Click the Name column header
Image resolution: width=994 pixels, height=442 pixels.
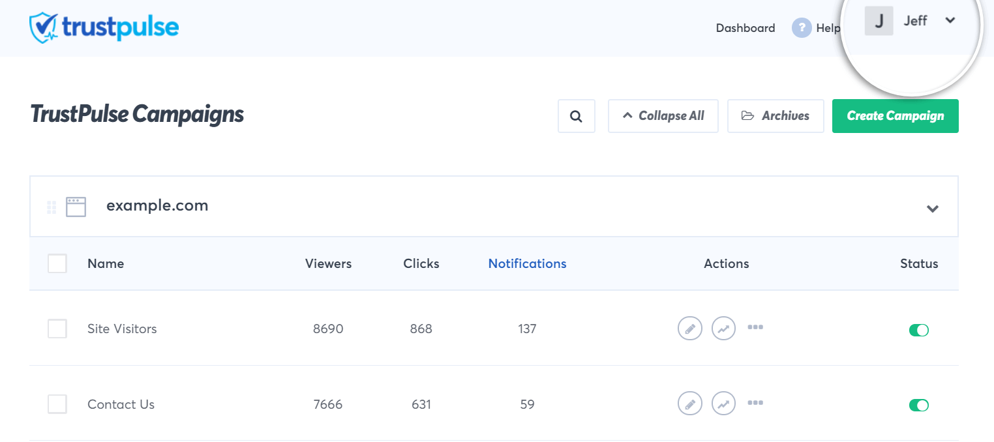(x=106, y=263)
